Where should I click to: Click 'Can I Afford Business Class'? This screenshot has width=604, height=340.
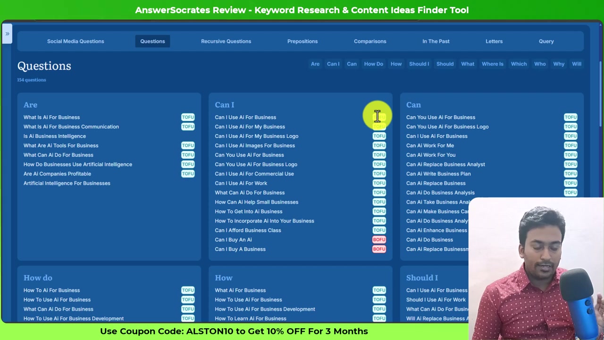248,230
